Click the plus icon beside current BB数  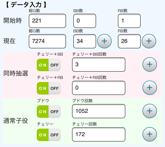pos(104,41)
